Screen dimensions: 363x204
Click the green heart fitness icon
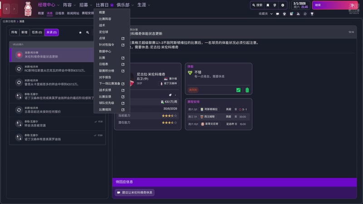(x=190, y=73)
